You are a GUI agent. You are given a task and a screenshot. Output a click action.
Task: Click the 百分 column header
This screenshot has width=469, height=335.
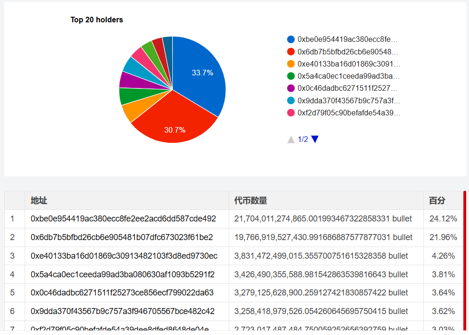point(437,201)
